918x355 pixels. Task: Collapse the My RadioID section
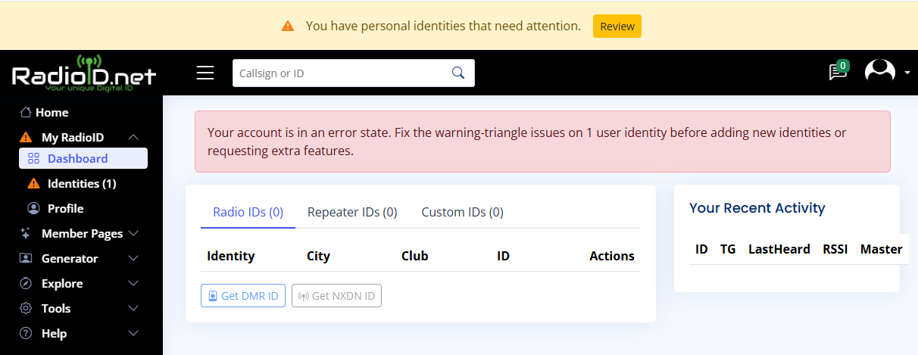pos(133,138)
